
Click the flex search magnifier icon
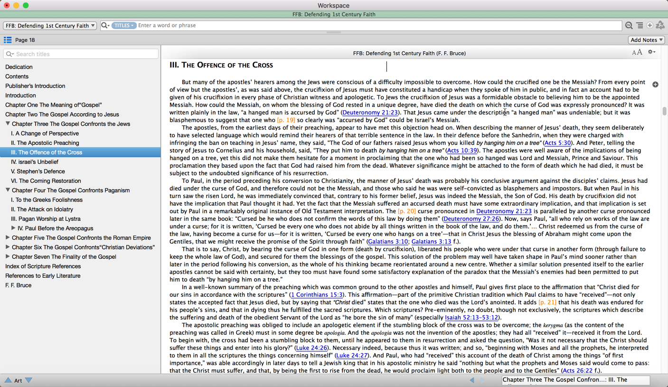(x=629, y=25)
